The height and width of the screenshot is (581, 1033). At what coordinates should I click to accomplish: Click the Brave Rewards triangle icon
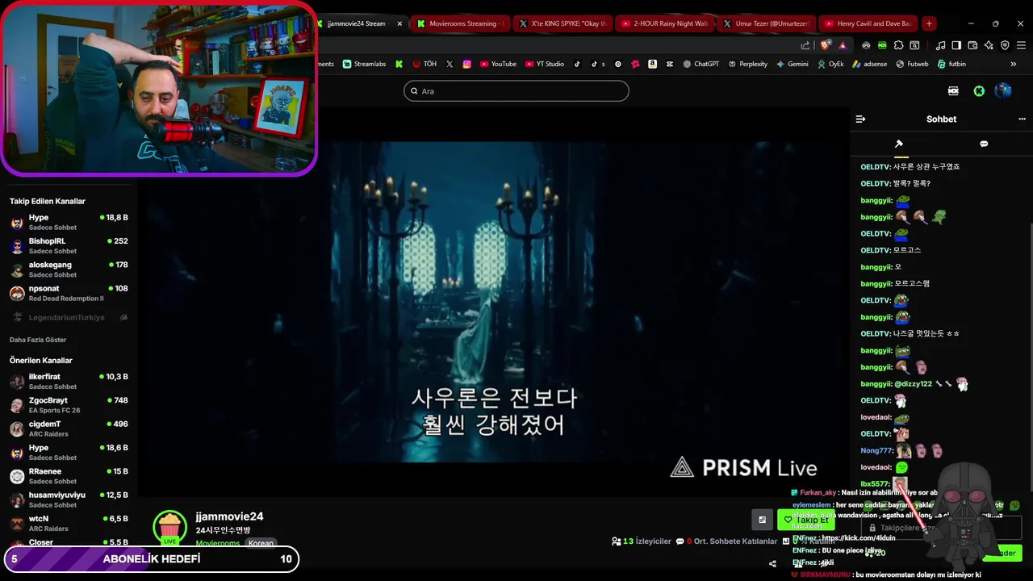point(843,45)
